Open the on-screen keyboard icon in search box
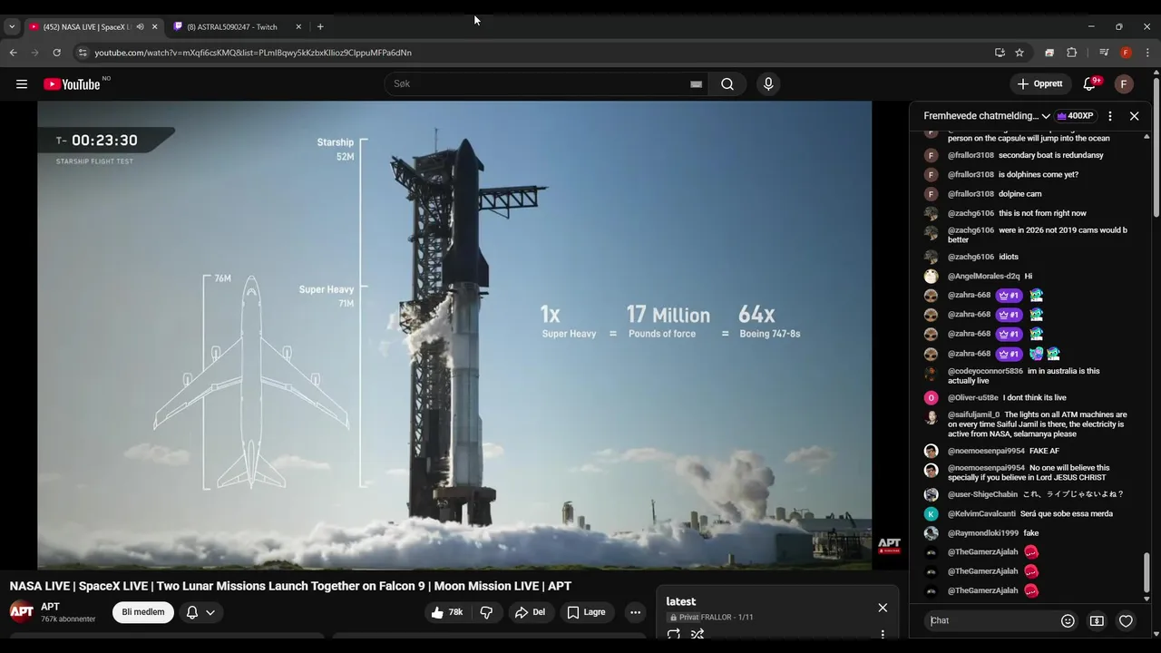Image resolution: width=1161 pixels, height=653 pixels. tap(696, 84)
